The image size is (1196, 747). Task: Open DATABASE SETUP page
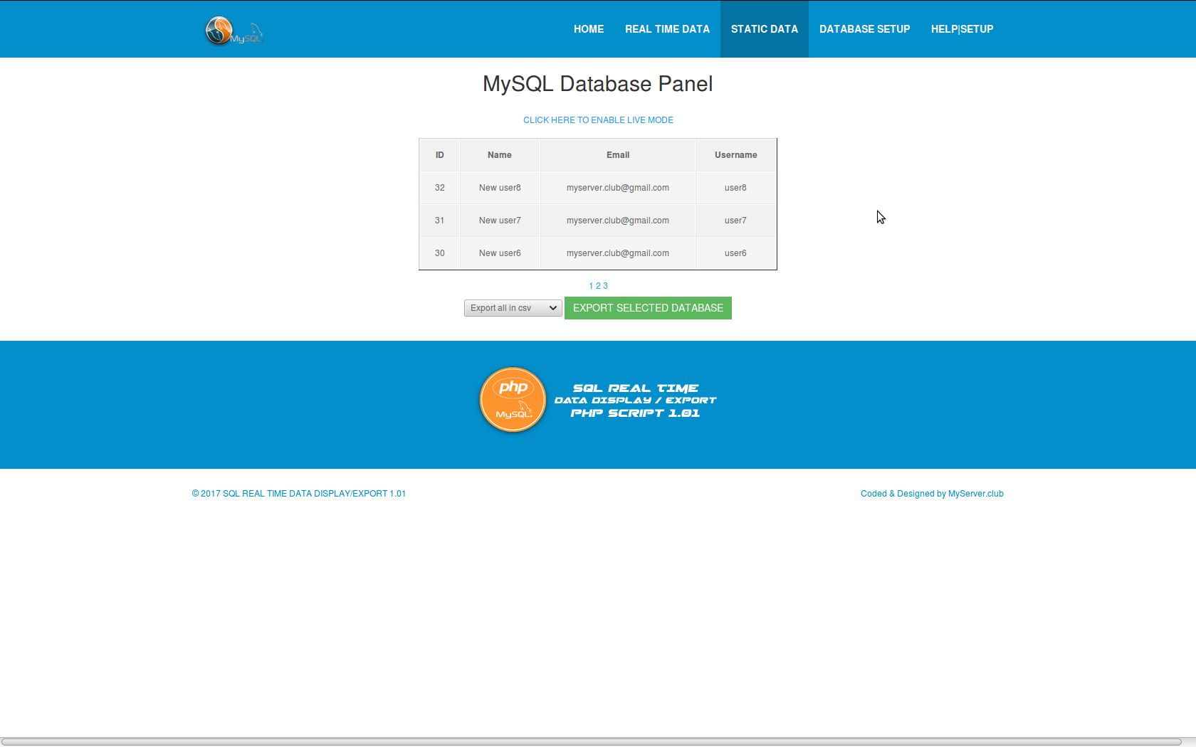point(864,29)
